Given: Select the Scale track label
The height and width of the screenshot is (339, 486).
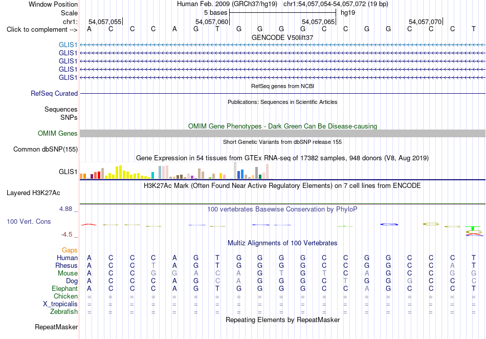Looking at the screenshot, I should [69, 13].
